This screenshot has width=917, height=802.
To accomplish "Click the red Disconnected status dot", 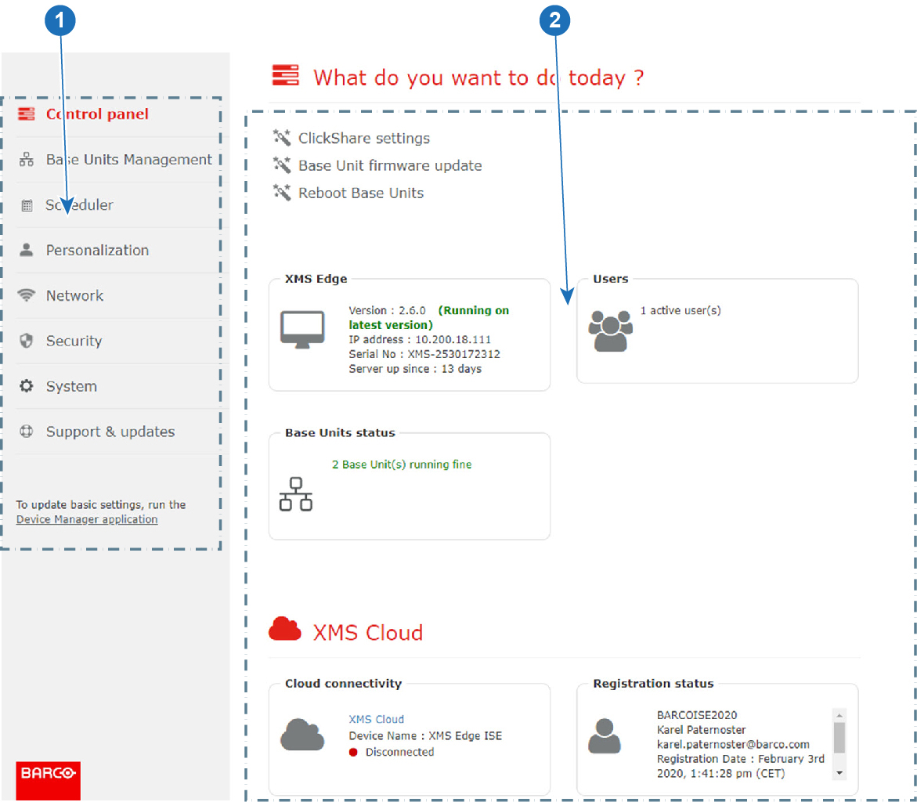I will [353, 753].
